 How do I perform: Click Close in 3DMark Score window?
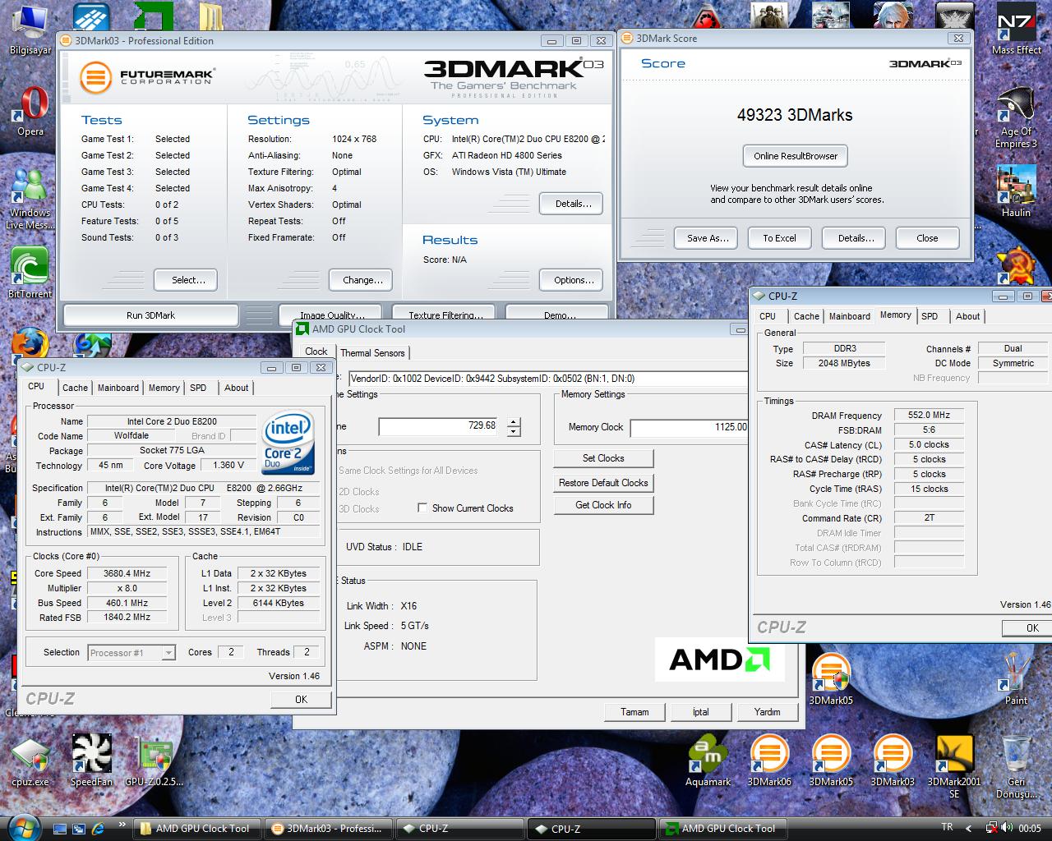point(927,238)
